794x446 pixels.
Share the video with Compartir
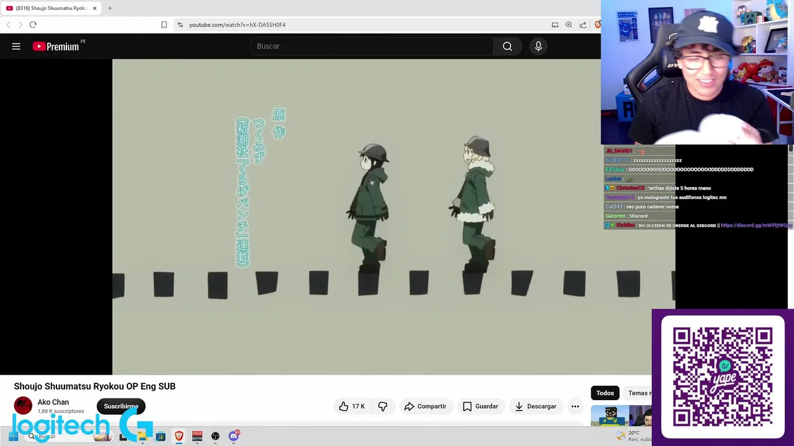click(426, 406)
